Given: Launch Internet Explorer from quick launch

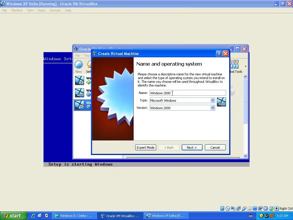Looking at the screenshot, I should pyautogui.click(x=33, y=216).
